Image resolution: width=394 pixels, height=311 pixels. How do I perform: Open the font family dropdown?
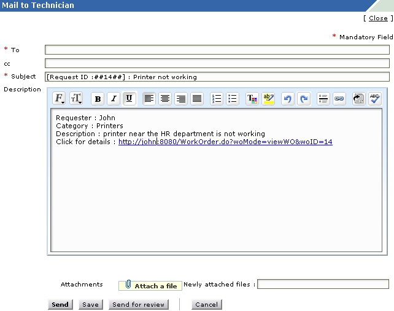click(x=60, y=99)
